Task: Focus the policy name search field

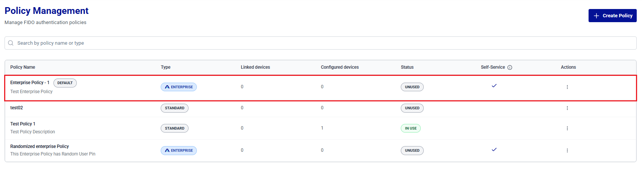Action: point(320,43)
